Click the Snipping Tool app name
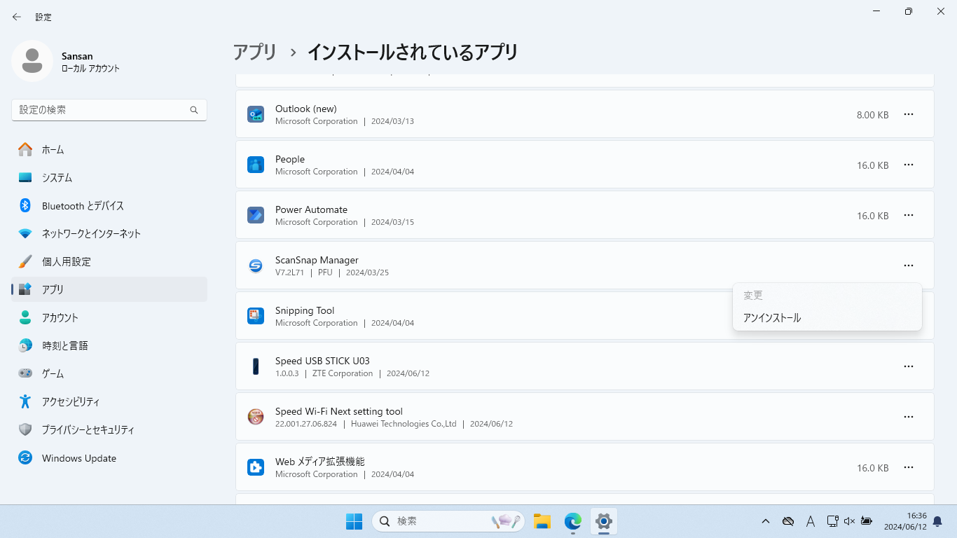 (x=305, y=310)
